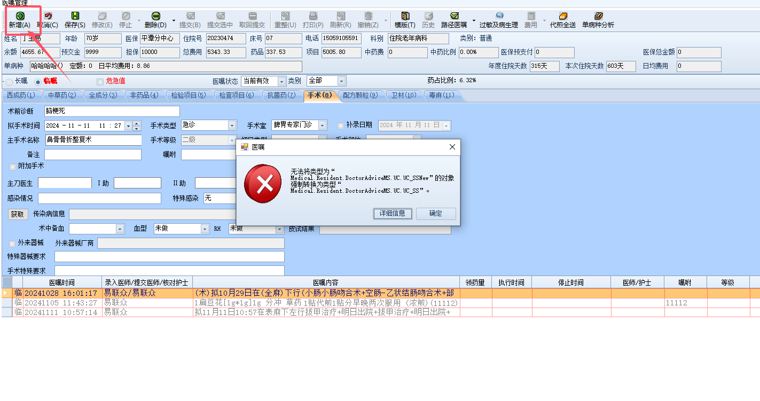Viewport: 760px width, 401px height.
Task: Click the 备注 remarks input field
Action: pyautogui.click(x=93, y=155)
